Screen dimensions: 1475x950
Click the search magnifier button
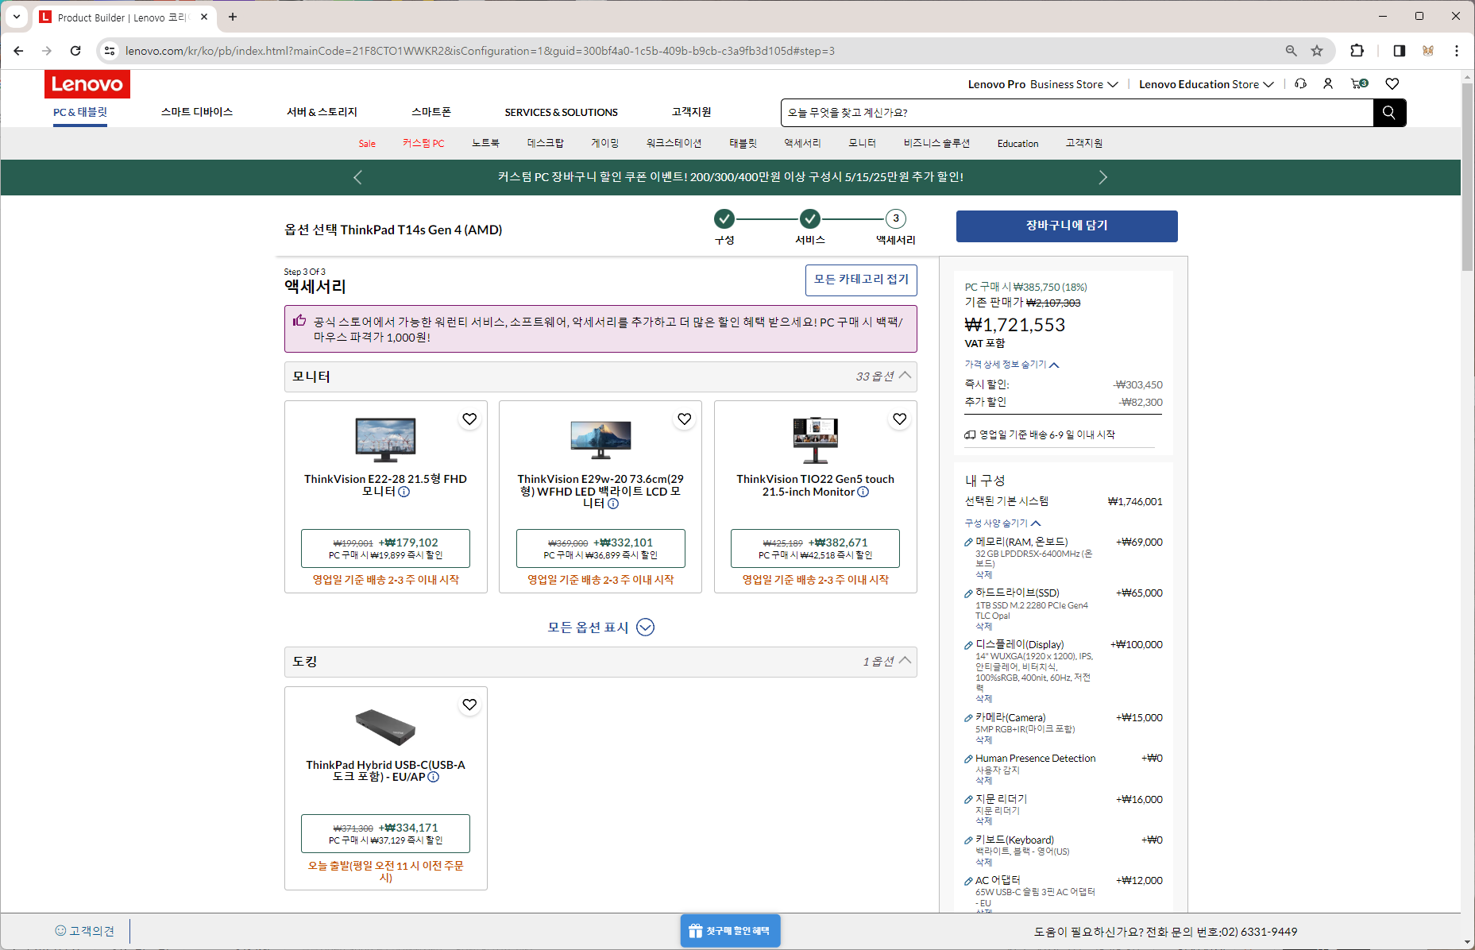[1389, 113]
